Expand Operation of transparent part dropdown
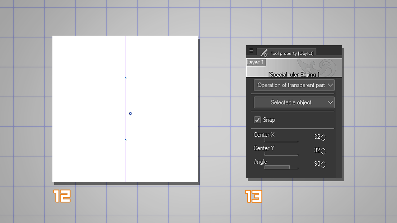This screenshot has width=397, height=223. click(294, 85)
